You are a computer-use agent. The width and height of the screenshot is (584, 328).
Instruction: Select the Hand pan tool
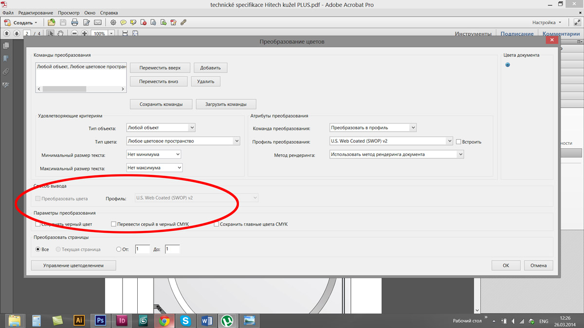tap(61, 34)
